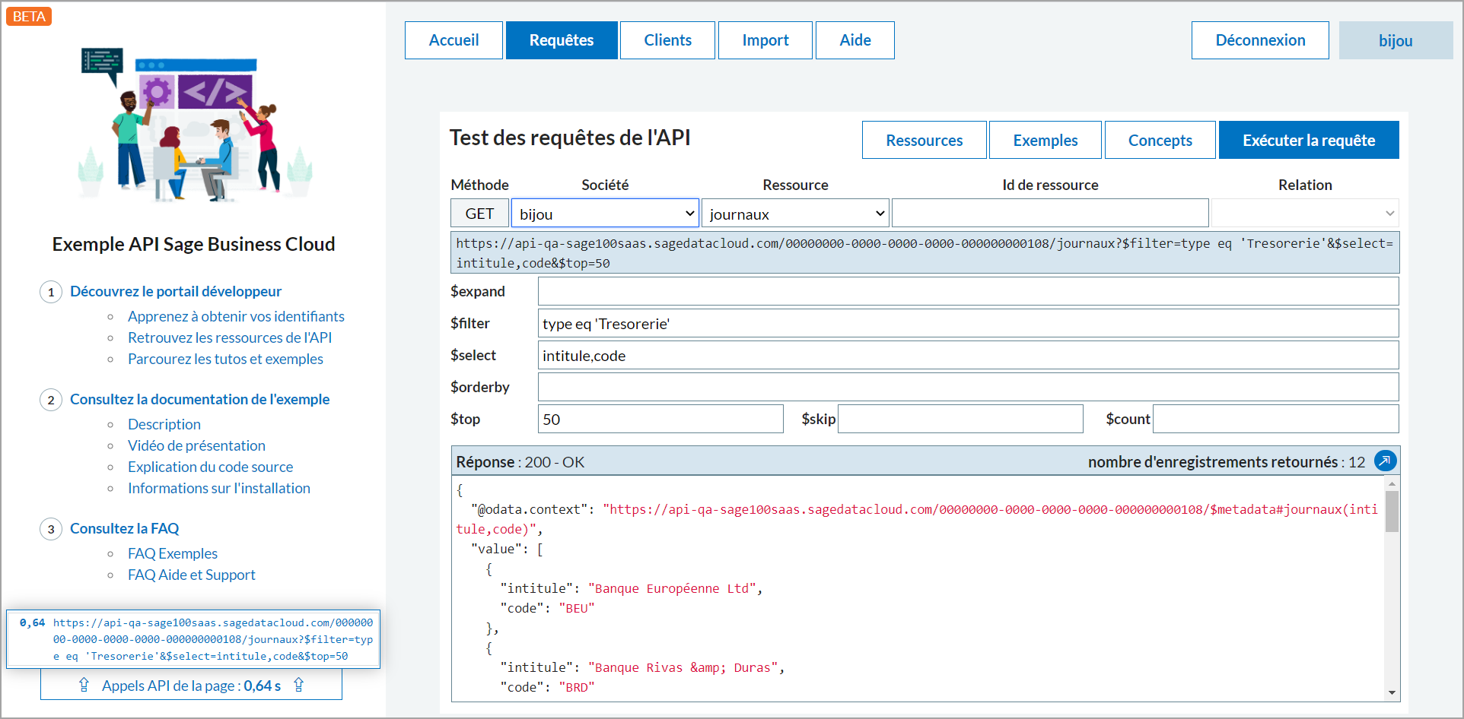
Task: Click the $top field containing 50
Action: (x=660, y=419)
